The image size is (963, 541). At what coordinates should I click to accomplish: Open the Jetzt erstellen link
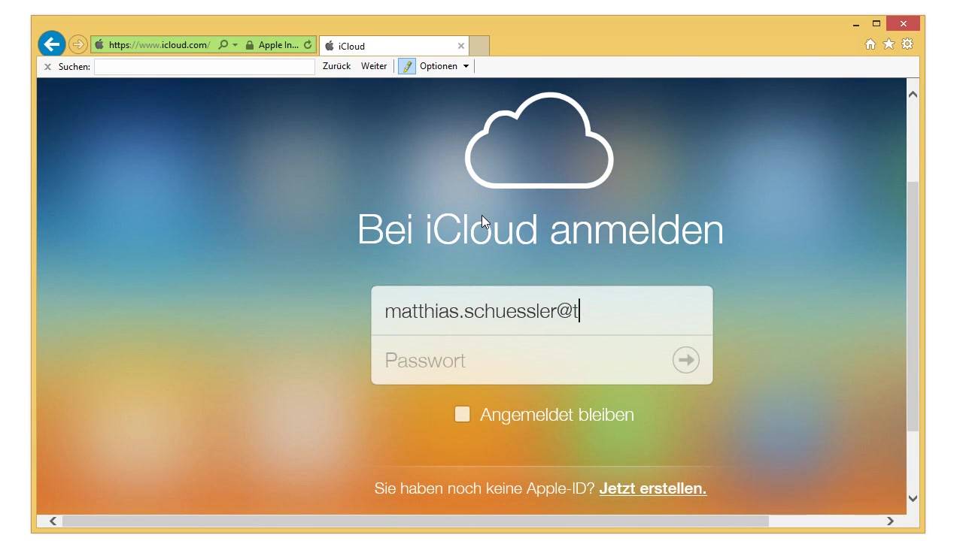click(x=652, y=488)
